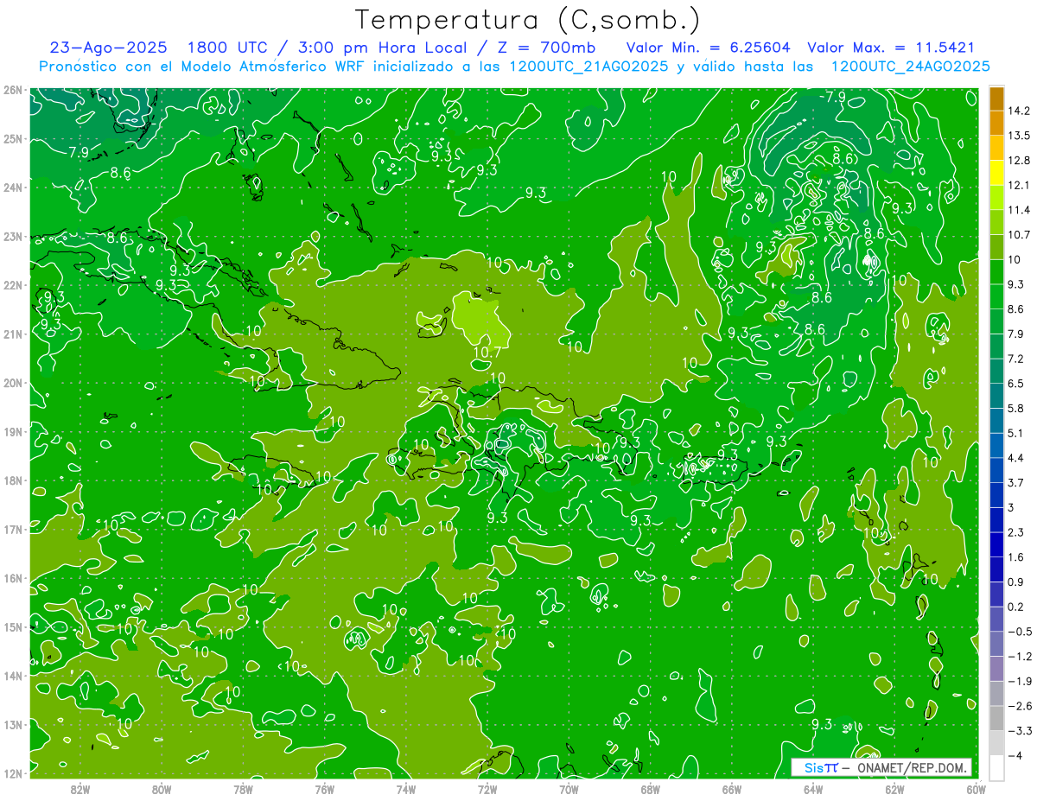
Task: Click color bar label "0.9"
Action: click(x=1016, y=582)
